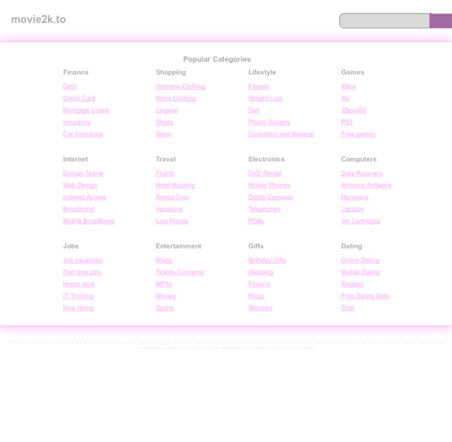Click the search input field
452x442 pixels.
point(384,20)
